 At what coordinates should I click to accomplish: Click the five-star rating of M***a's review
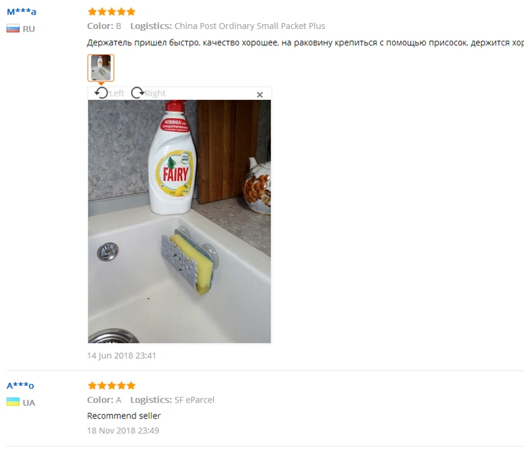click(x=111, y=11)
